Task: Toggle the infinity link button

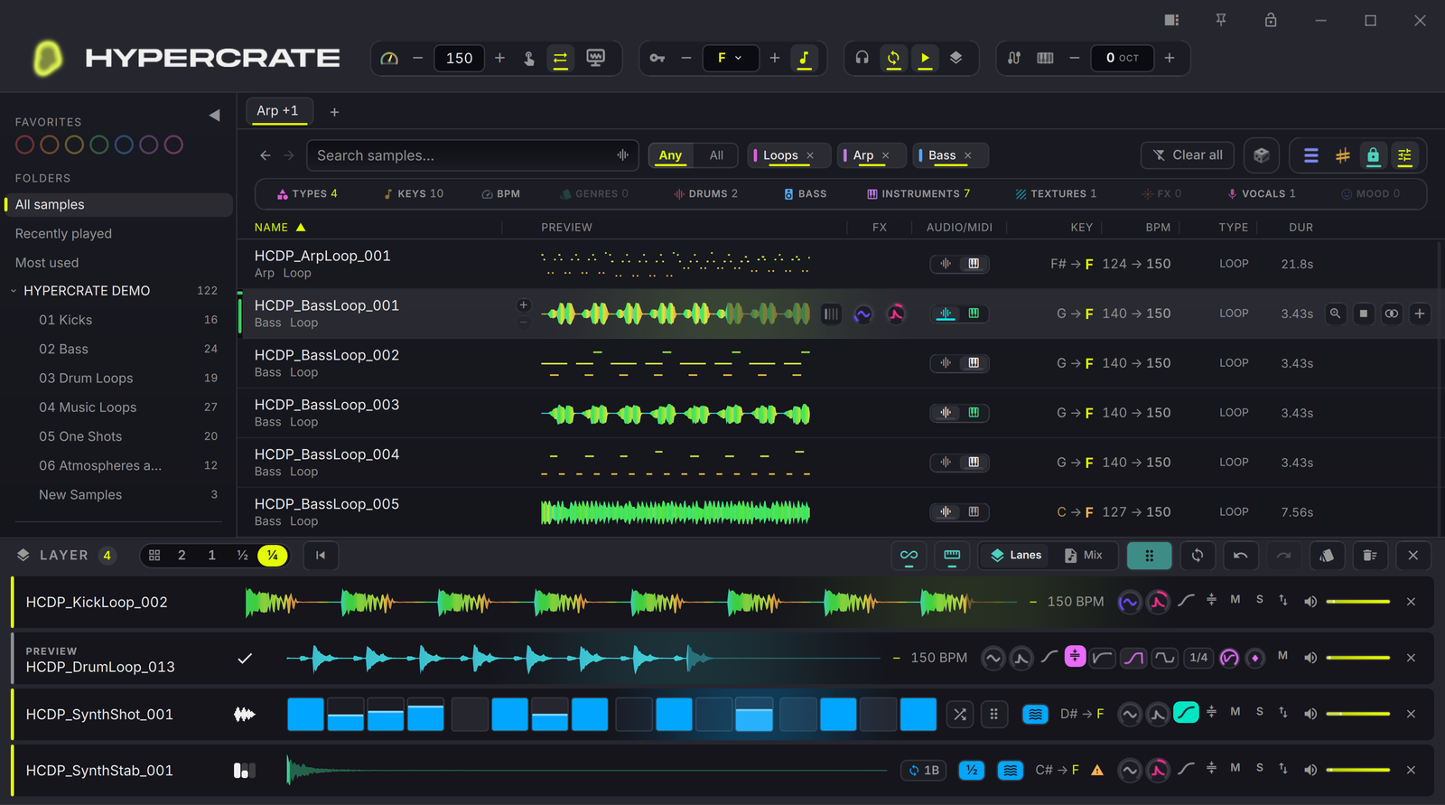Action: [909, 556]
